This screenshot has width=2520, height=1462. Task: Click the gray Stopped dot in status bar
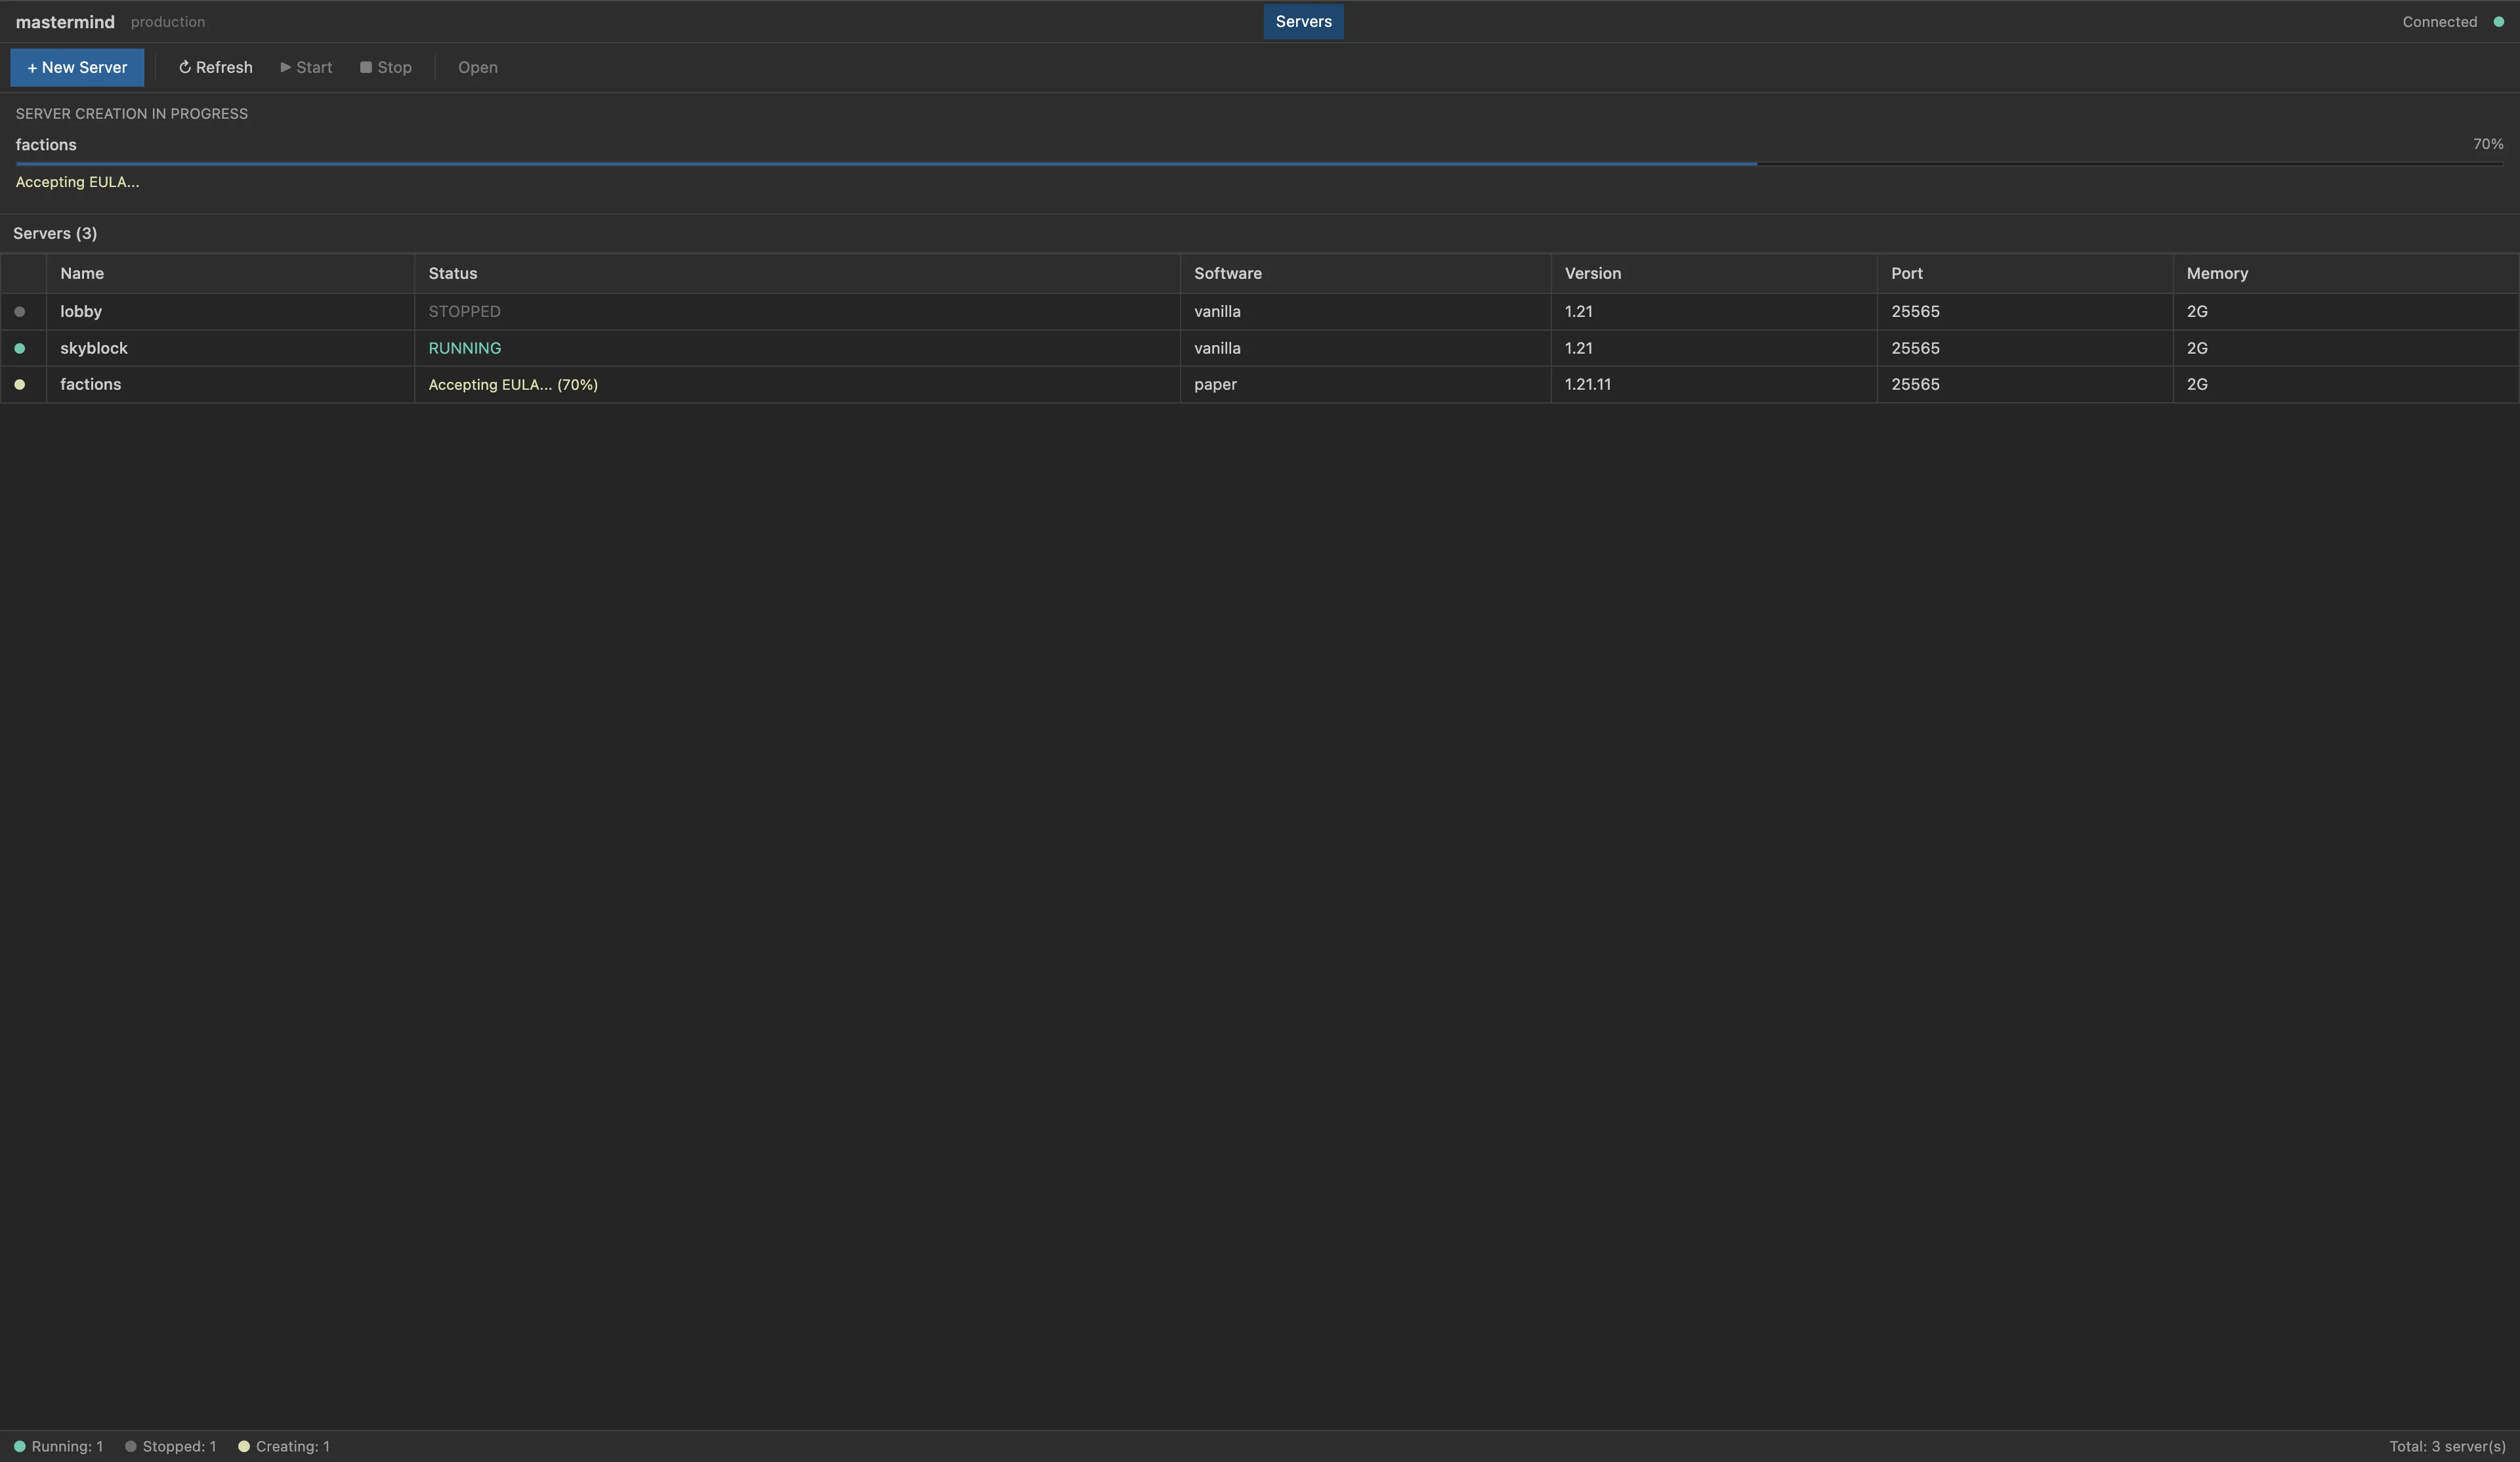[130, 1446]
